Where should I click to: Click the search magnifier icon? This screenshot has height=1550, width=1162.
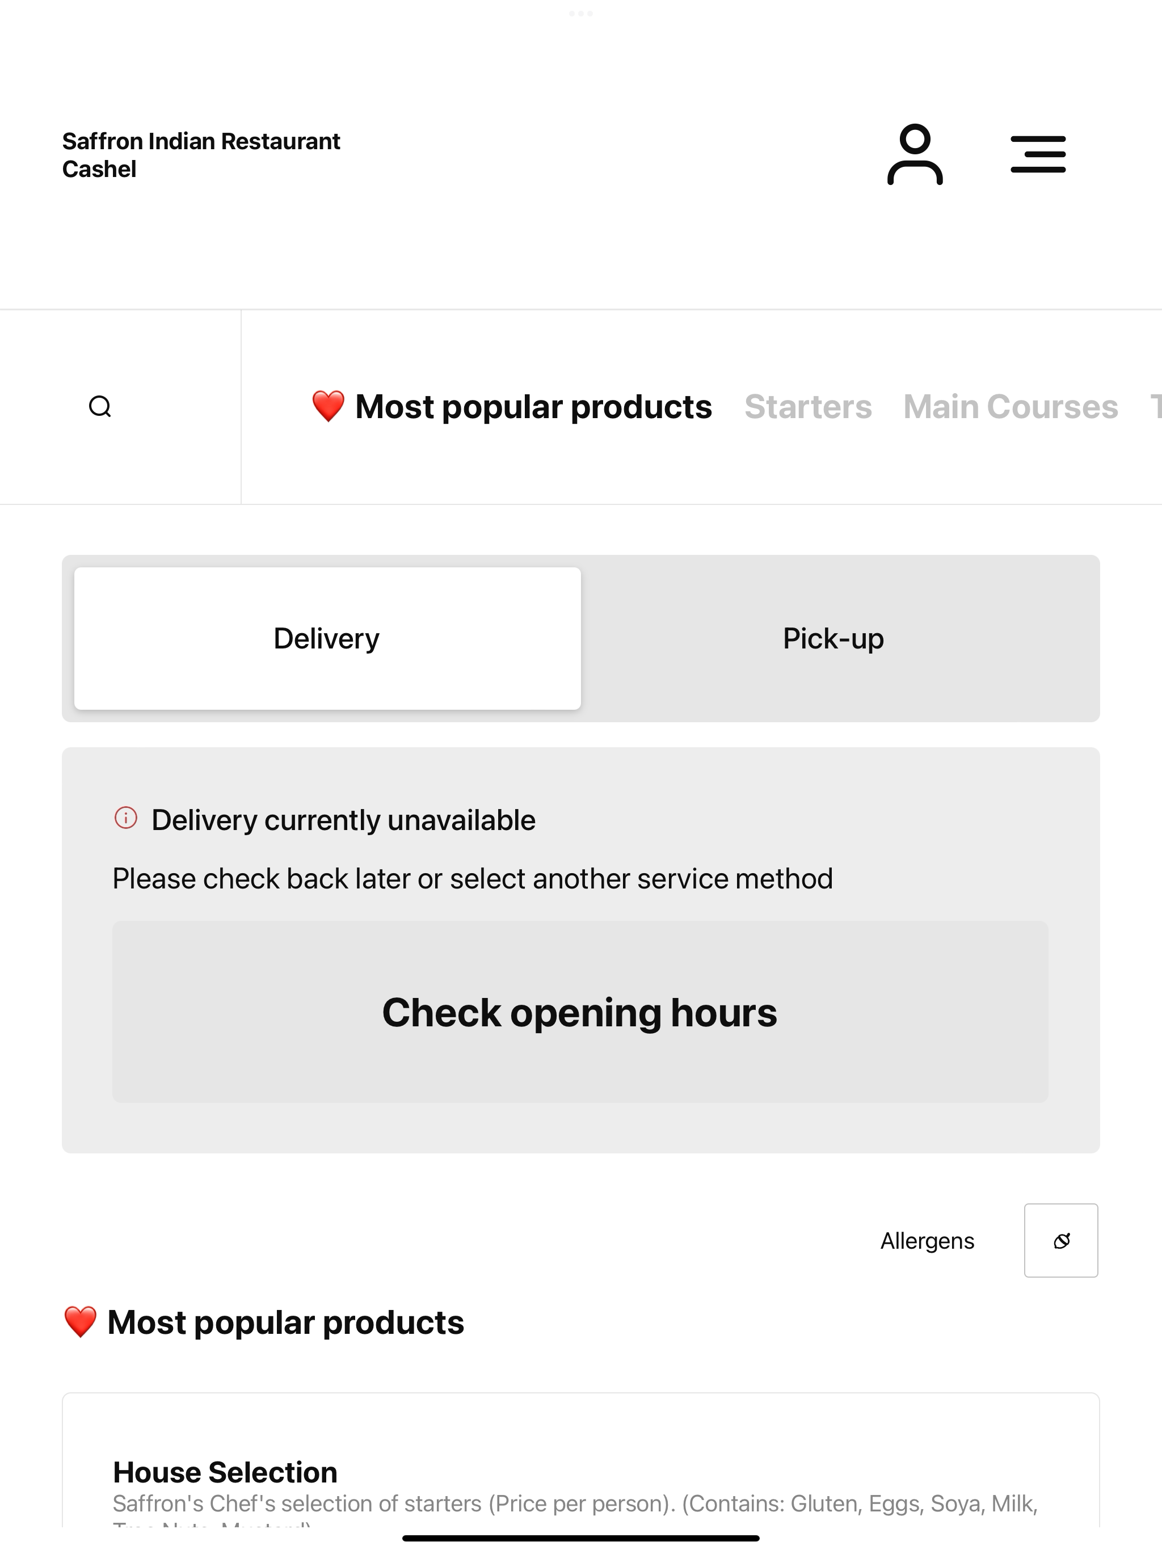[100, 406]
